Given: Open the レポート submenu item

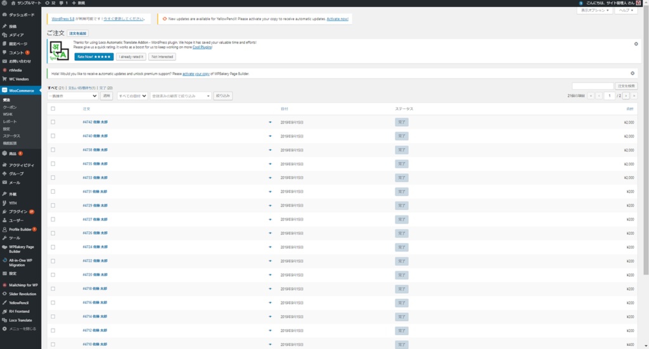Looking at the screenshot, I should click(10, 120).
